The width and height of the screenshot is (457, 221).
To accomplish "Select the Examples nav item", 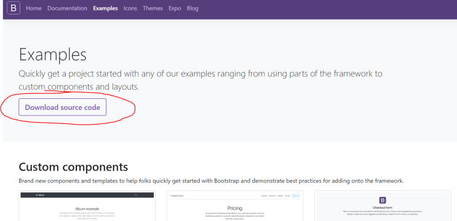I will (x=106, y=9).
